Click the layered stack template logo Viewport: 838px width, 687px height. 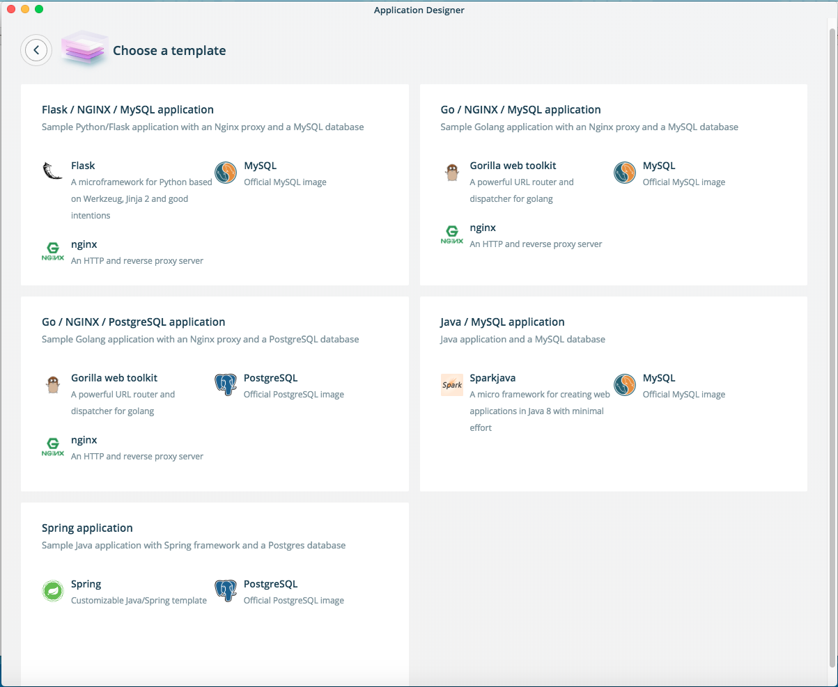[x=84, y=49]
